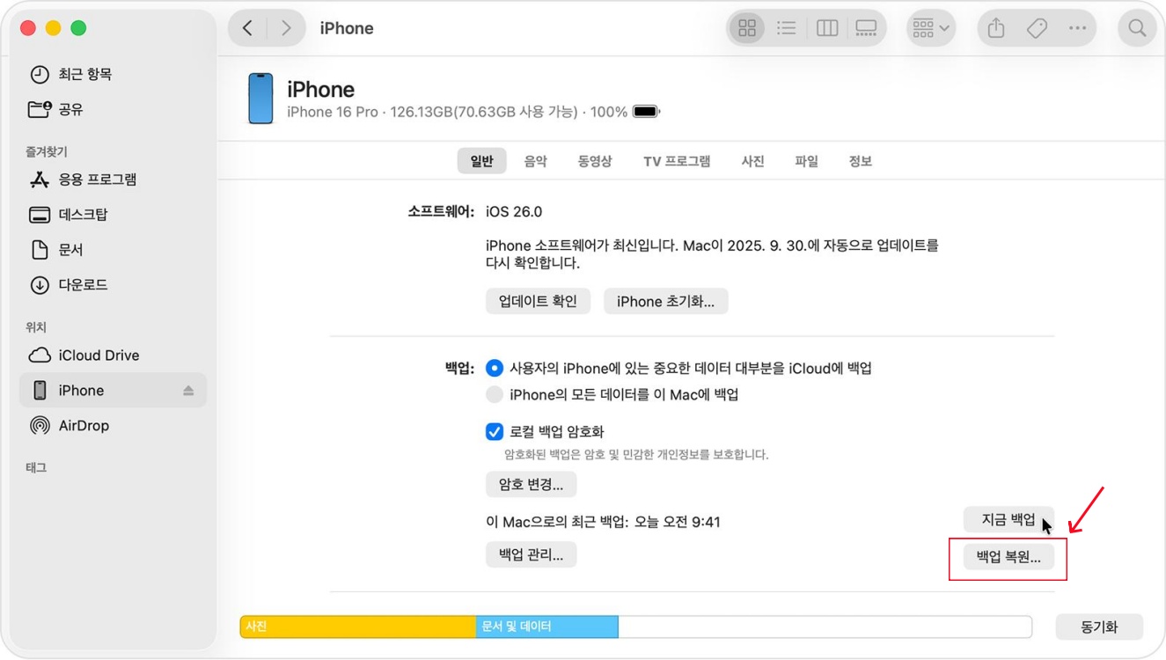Click the 즐겨찾기 sidebar section header
The height and width of the screenshot is (660, 1166).
pyautogui.click(x=47, y=152)
